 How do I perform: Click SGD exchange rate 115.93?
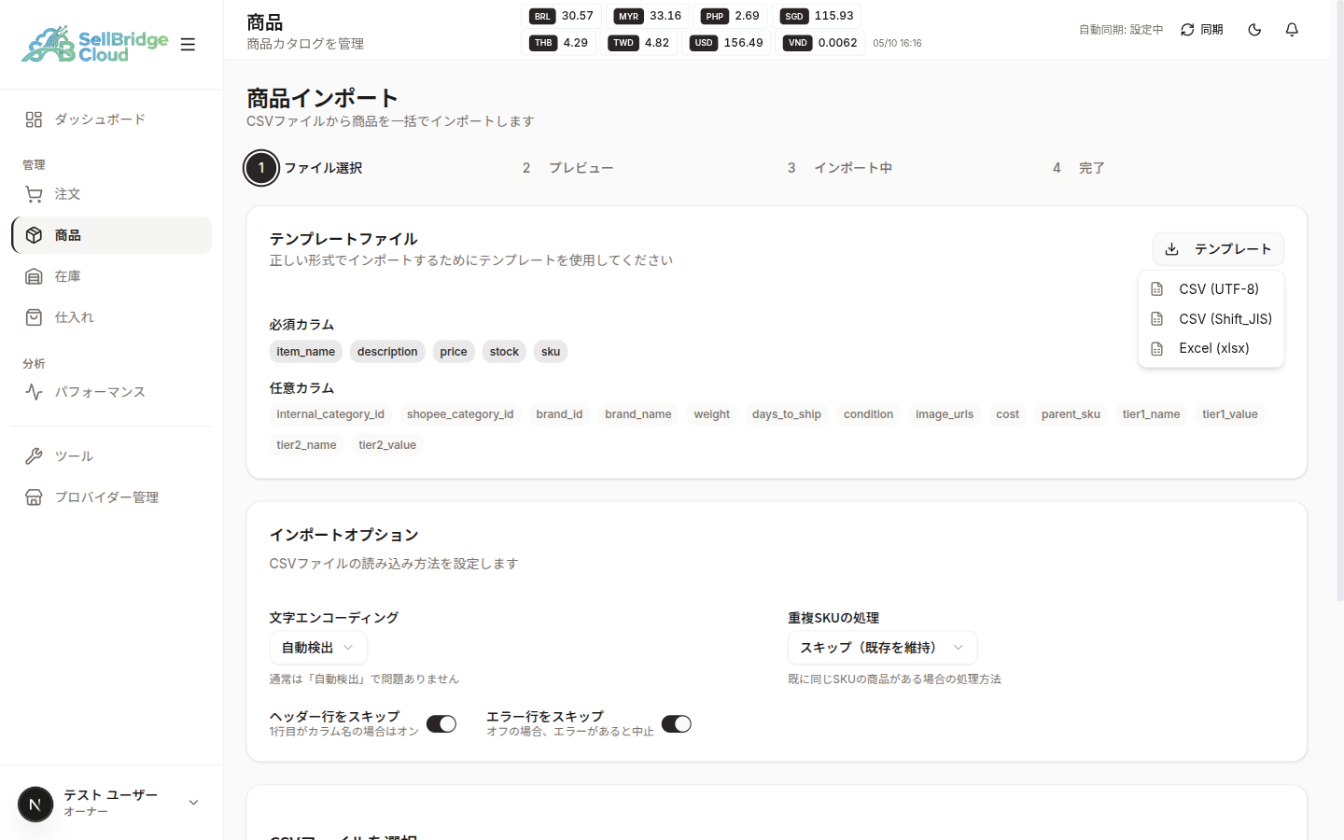tap(818, 16)
